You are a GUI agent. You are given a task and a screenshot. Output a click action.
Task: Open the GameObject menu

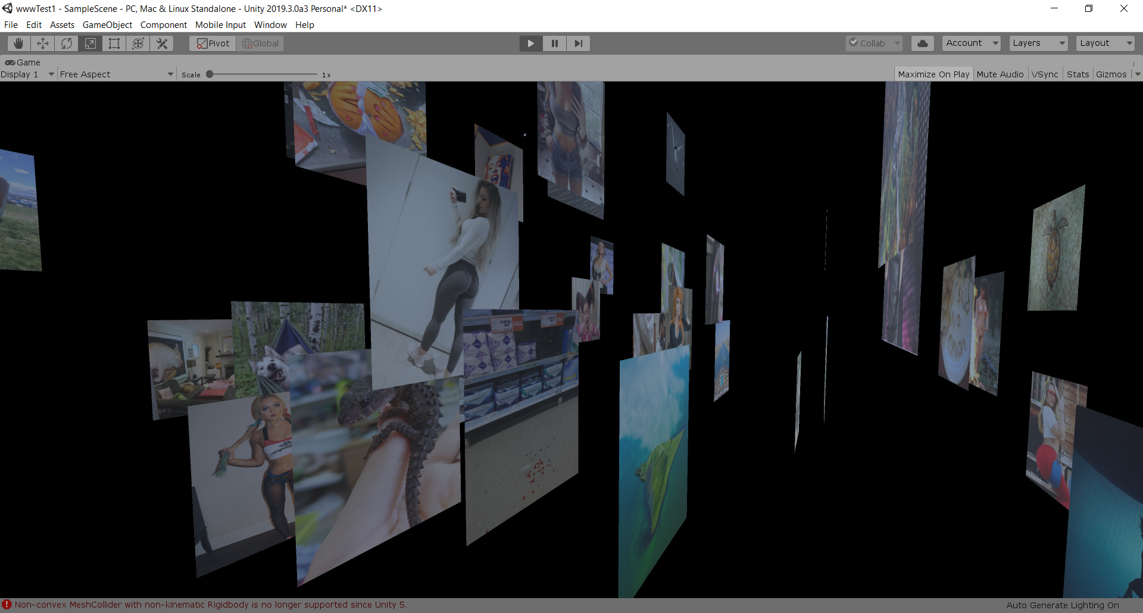(x=107, y=25)
